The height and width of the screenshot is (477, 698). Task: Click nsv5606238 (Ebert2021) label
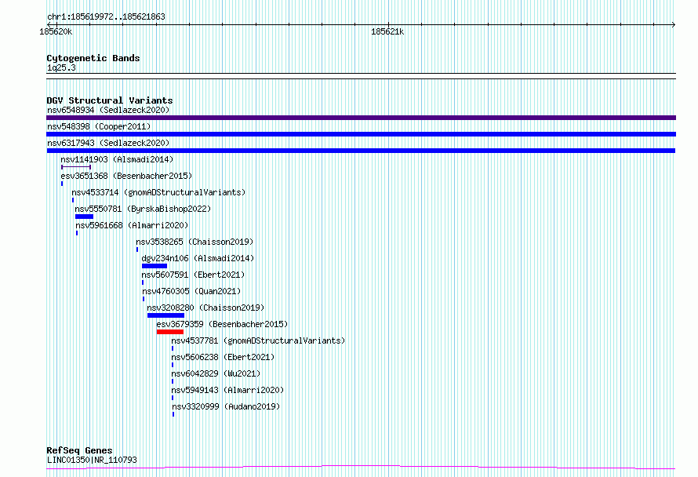tap(223, 357)
